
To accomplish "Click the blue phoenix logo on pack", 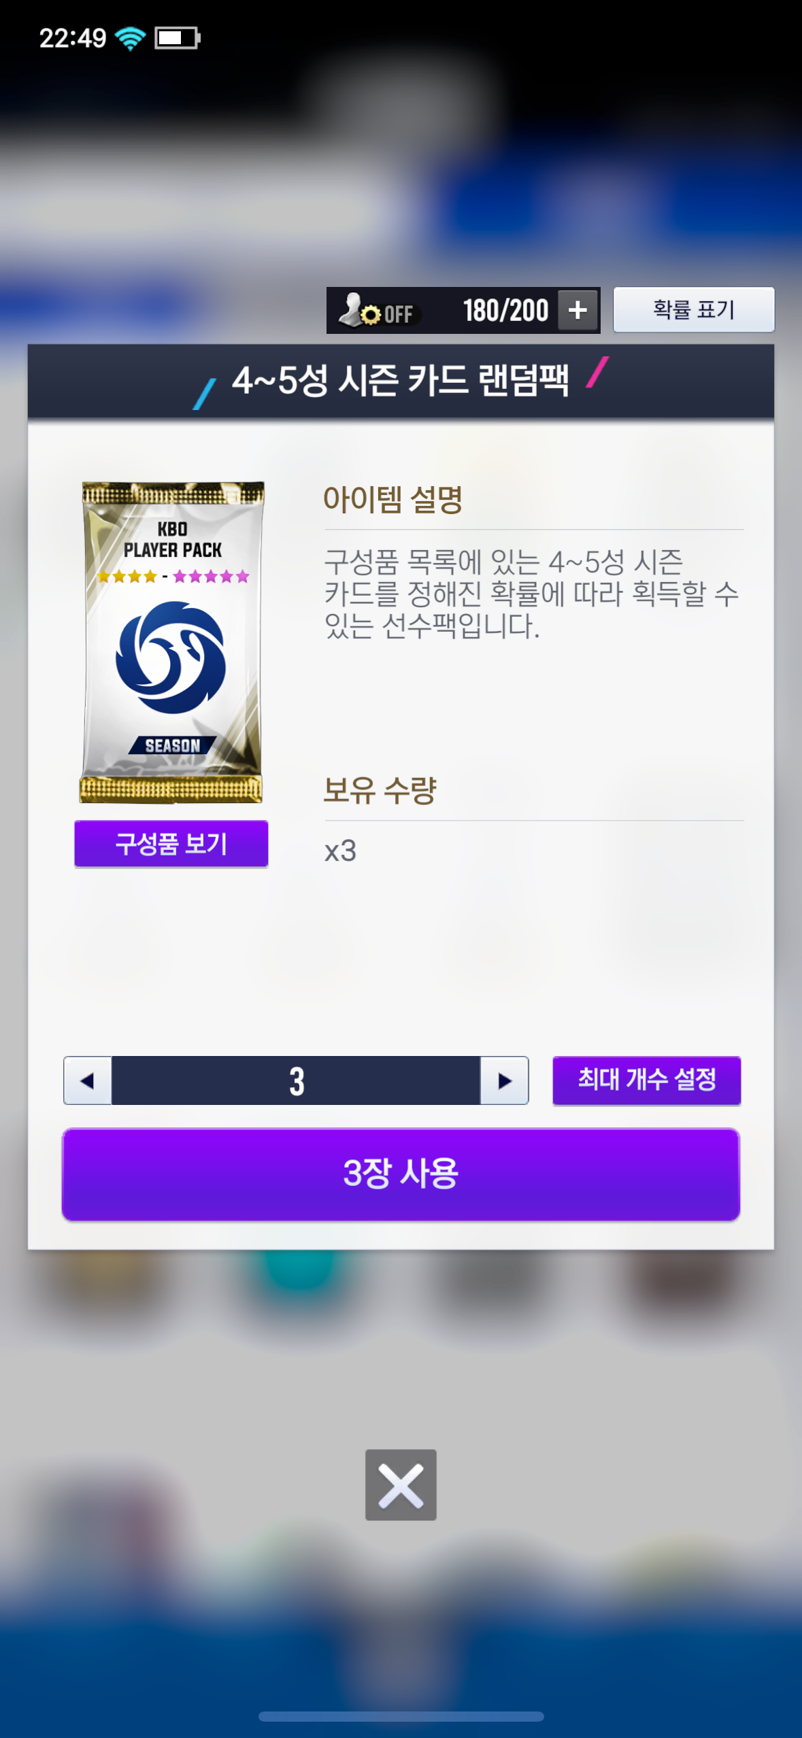I will click(x=171, y=658).
